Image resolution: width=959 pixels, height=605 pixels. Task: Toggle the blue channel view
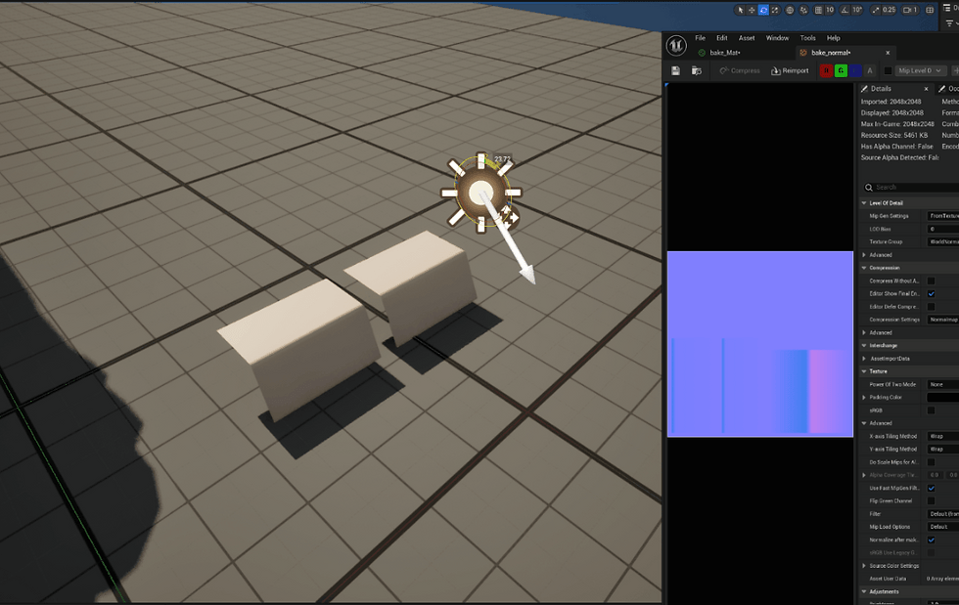click(855, 71)
